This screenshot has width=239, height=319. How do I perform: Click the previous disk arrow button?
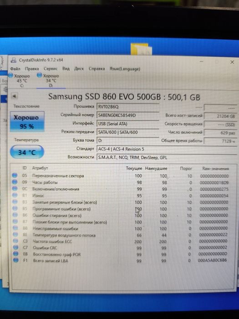click(x=15, y=96)
